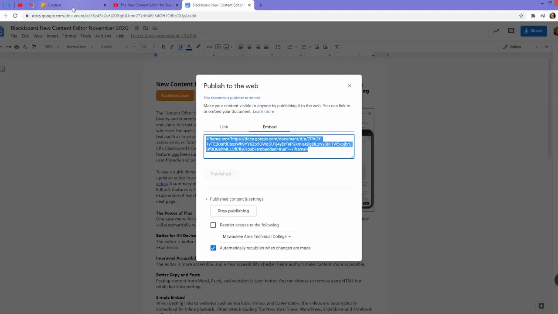Collapse Published content & settings section

(x=235, y=199)
